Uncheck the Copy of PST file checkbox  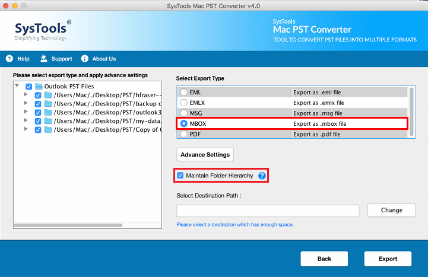pos(38,130)
